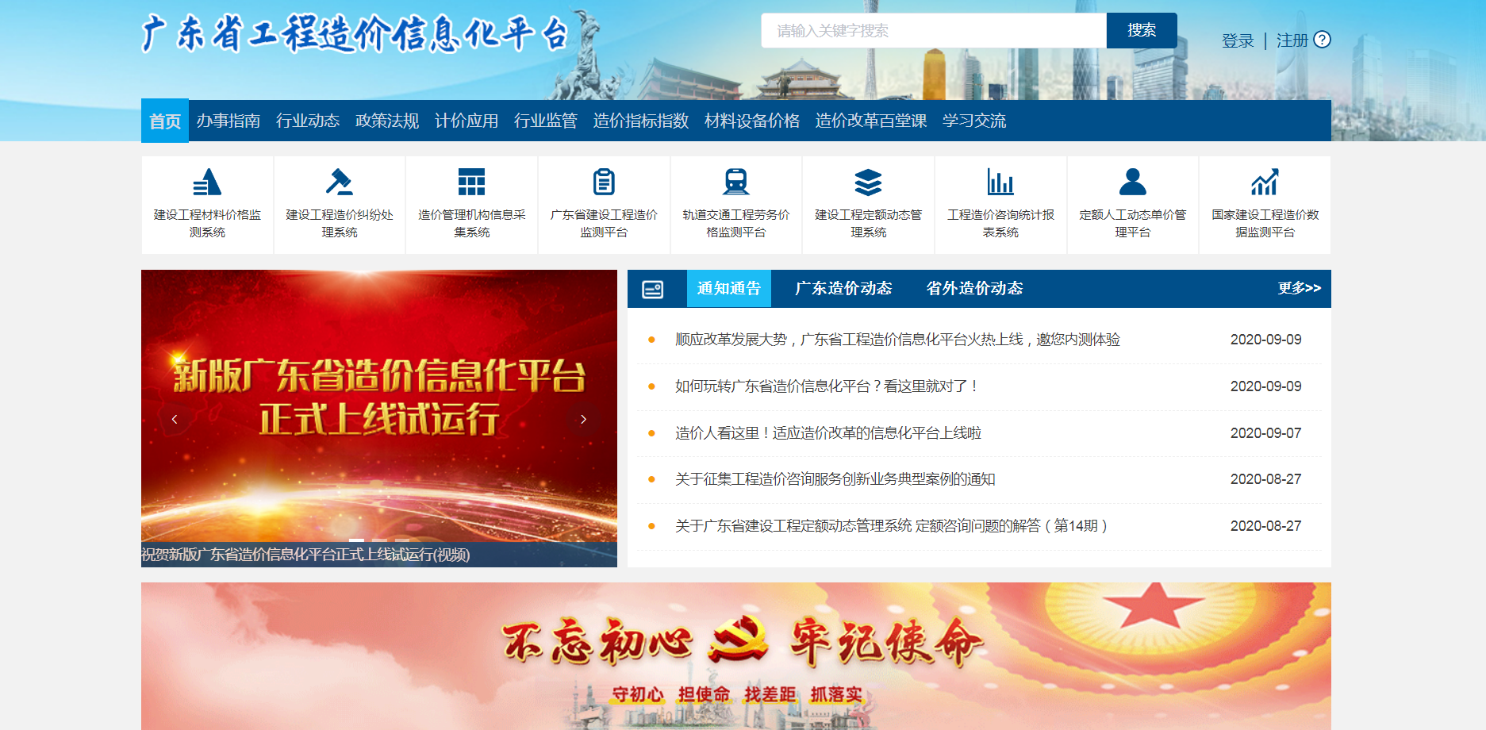Open 建设工程材料价格监测系统 triangle icon
Viewport: 1486px width, 730px height.
point(207,182)
